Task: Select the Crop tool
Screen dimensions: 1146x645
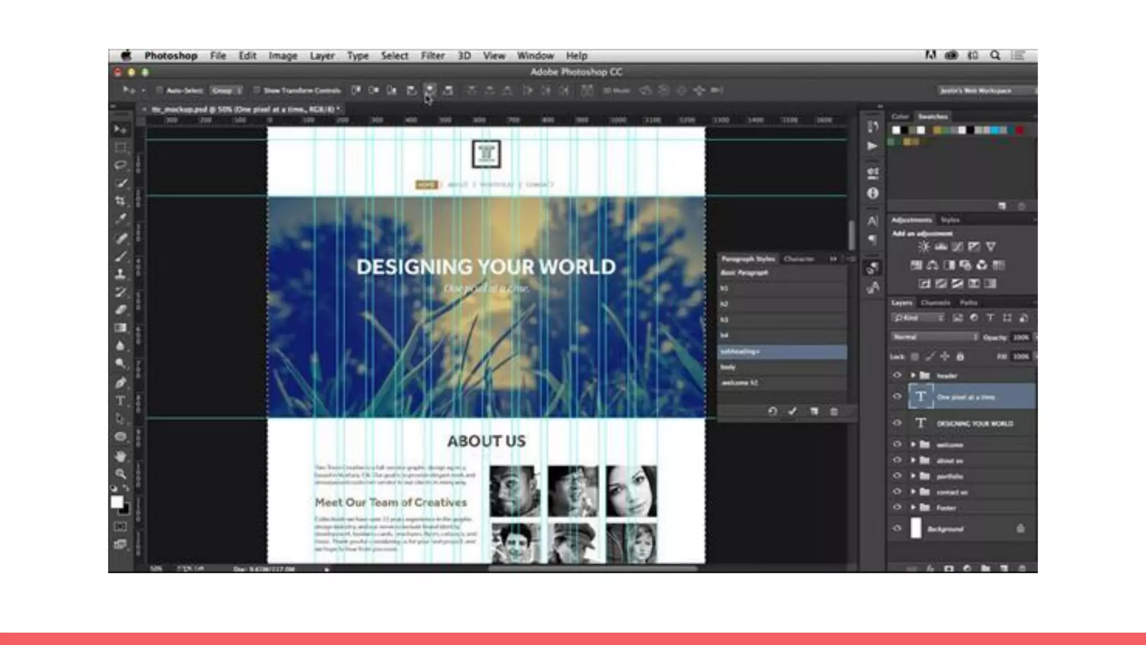Action: [x=120, y=201]
